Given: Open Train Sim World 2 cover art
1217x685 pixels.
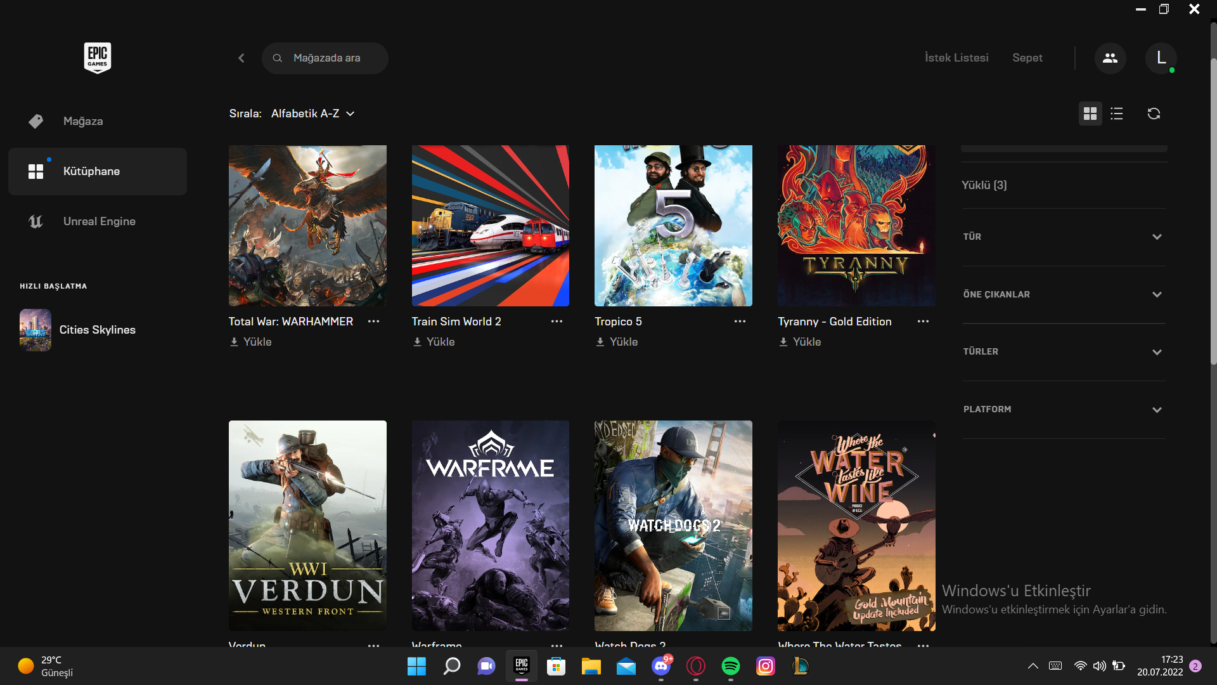Looking at the screenshot, I should pos(491,226).
